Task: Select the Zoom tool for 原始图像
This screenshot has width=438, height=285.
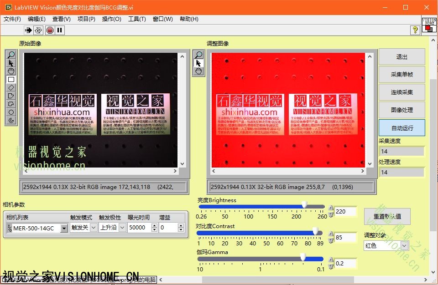Action: (x=11, y=55)
